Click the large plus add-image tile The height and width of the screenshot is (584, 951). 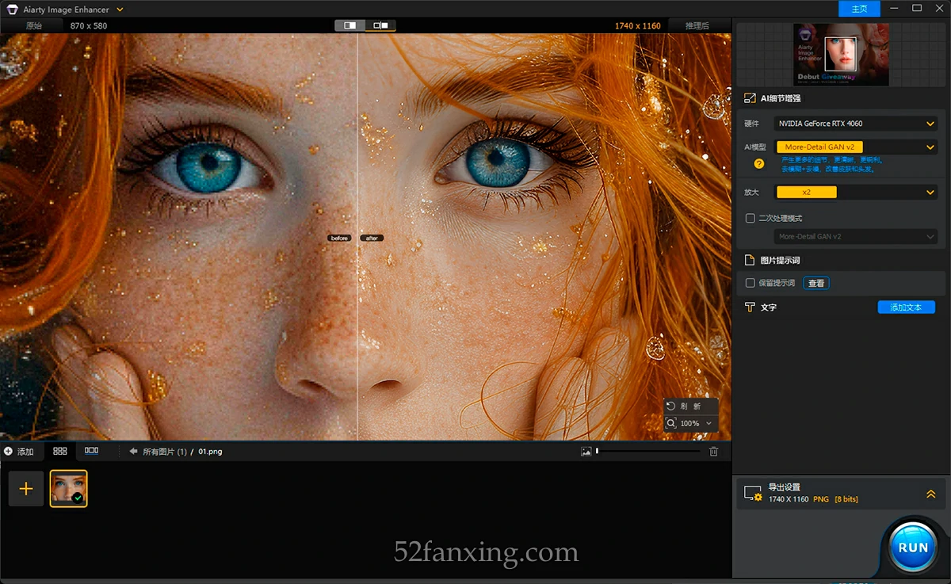[x=26, y=488]
